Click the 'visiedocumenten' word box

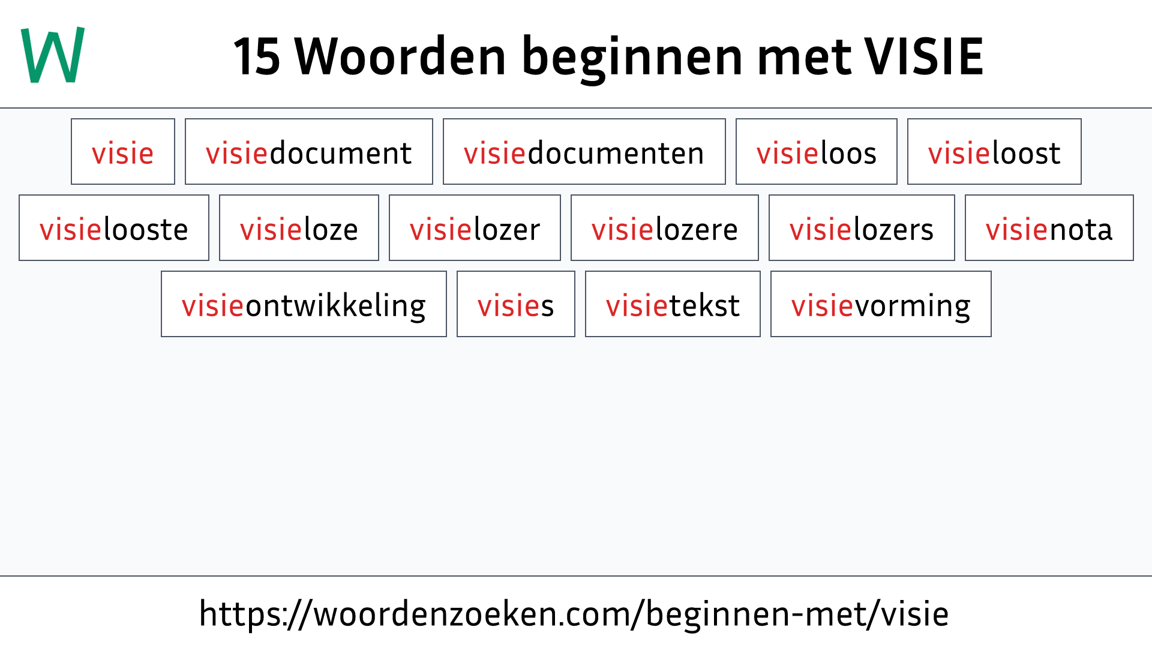point(583,151)
